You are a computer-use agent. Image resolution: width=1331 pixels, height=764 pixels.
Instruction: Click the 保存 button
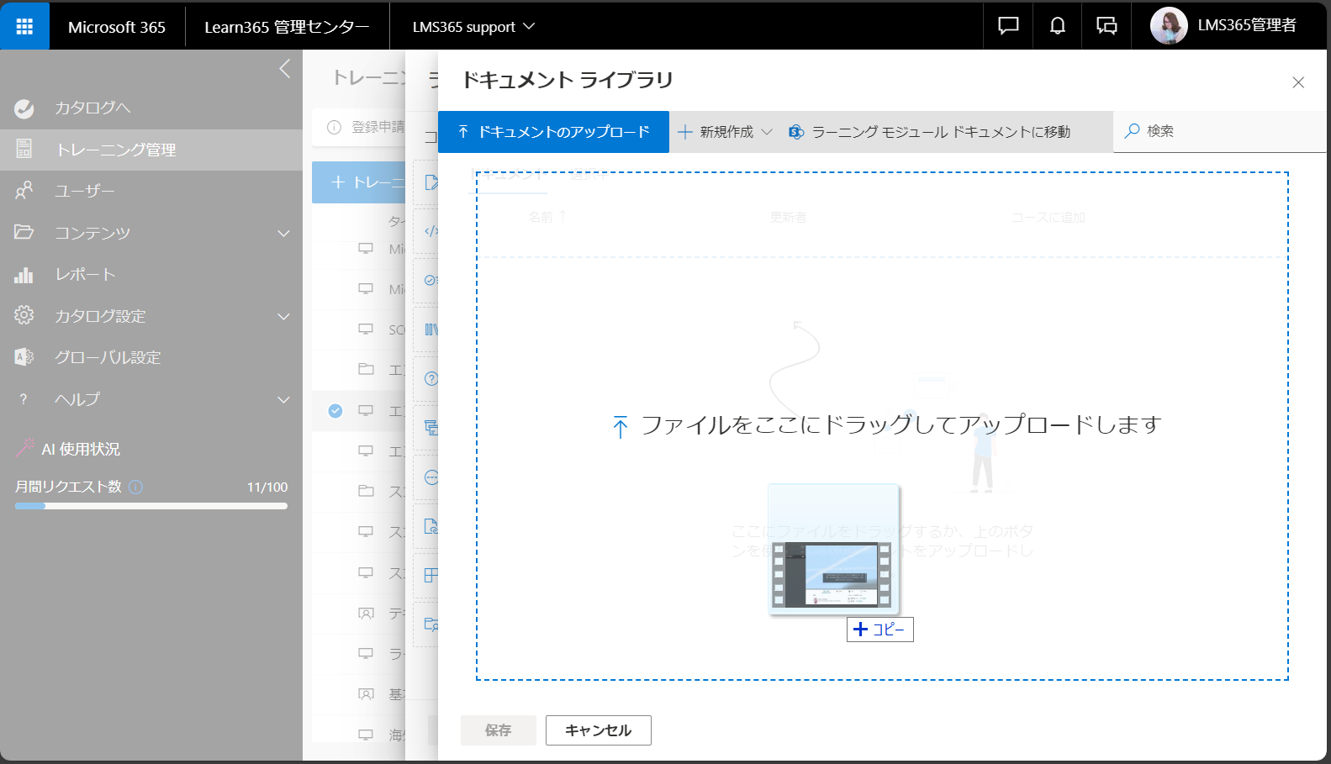pos(499,730)
